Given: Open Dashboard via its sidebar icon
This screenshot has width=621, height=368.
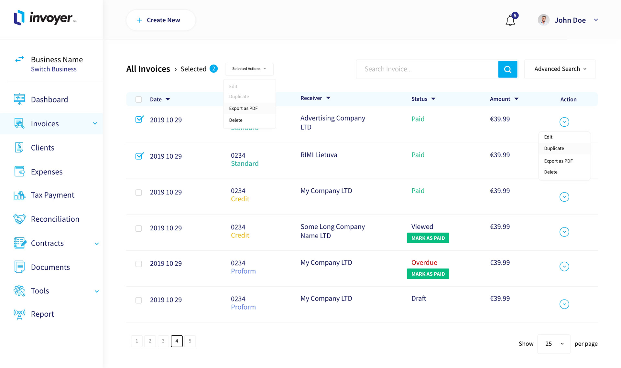Looking at the screenshot, I should (19, 99).
